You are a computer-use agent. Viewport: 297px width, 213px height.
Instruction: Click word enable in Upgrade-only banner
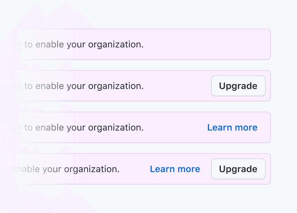49,86
